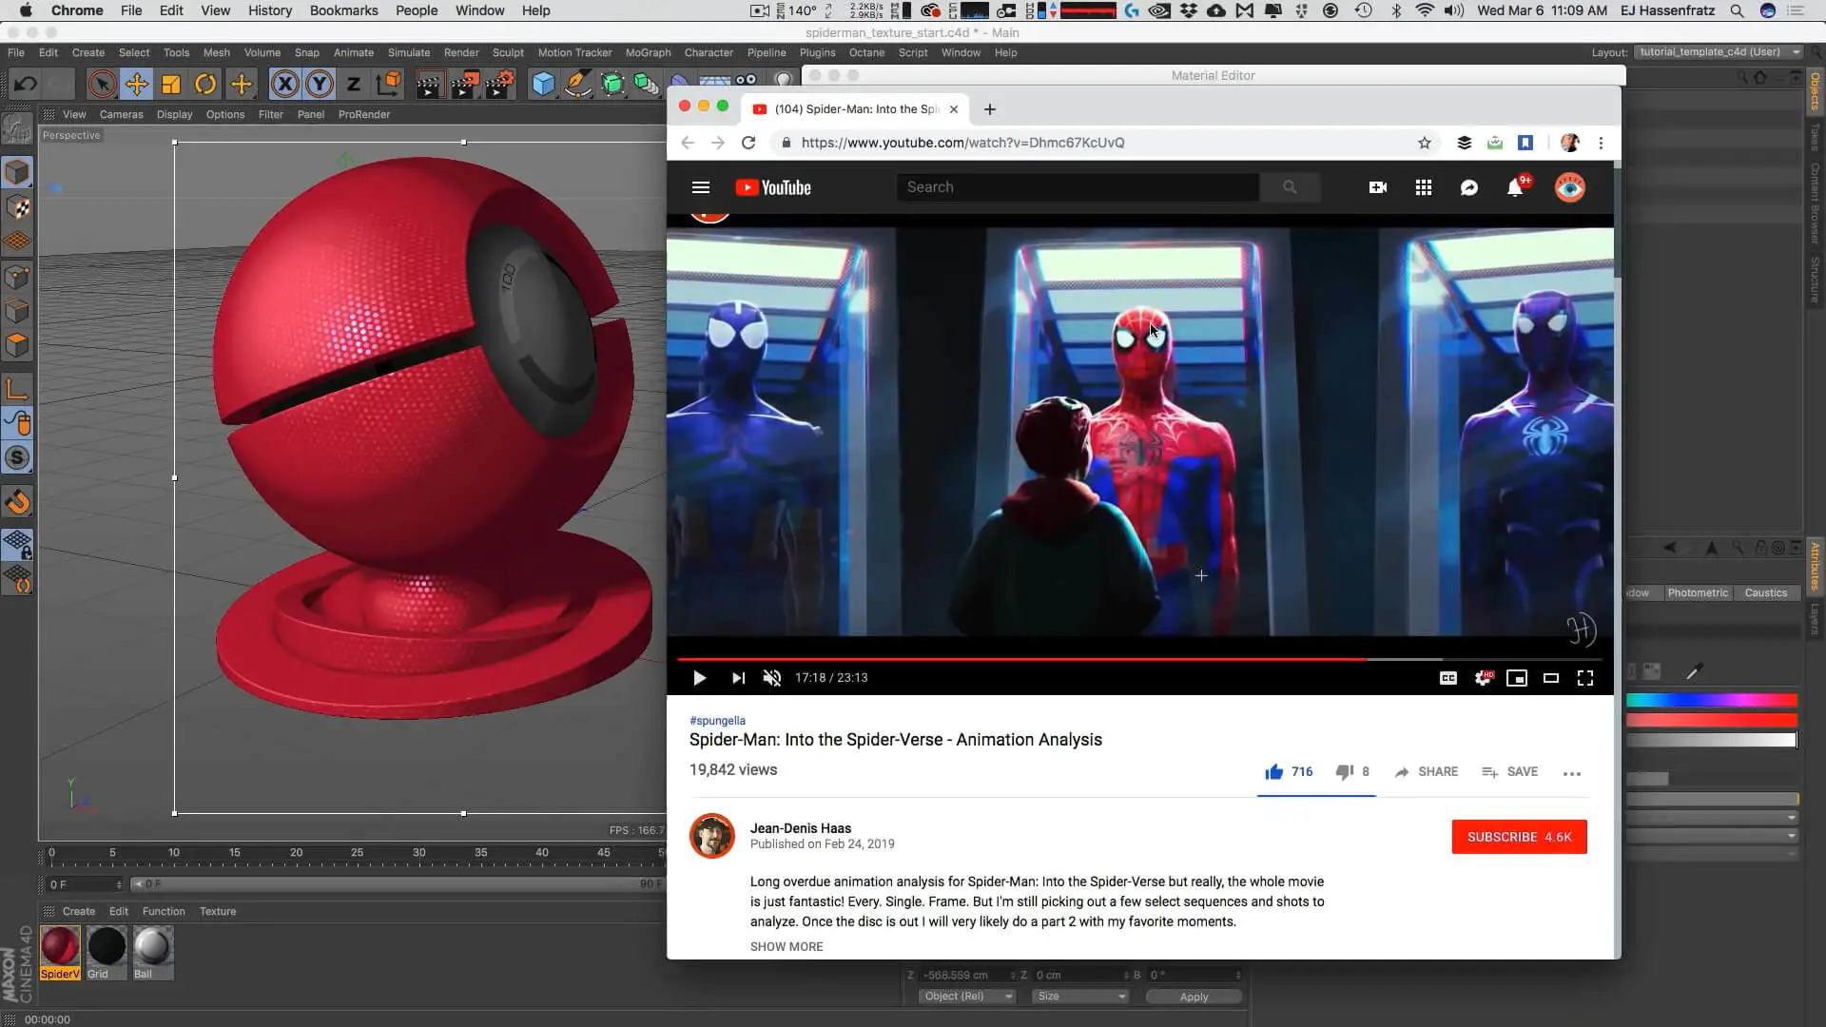Toggle the Viewport Solo S icon
This screenshot has height=1027, width=1826.
pyautogui.click(x=17, y=457)
